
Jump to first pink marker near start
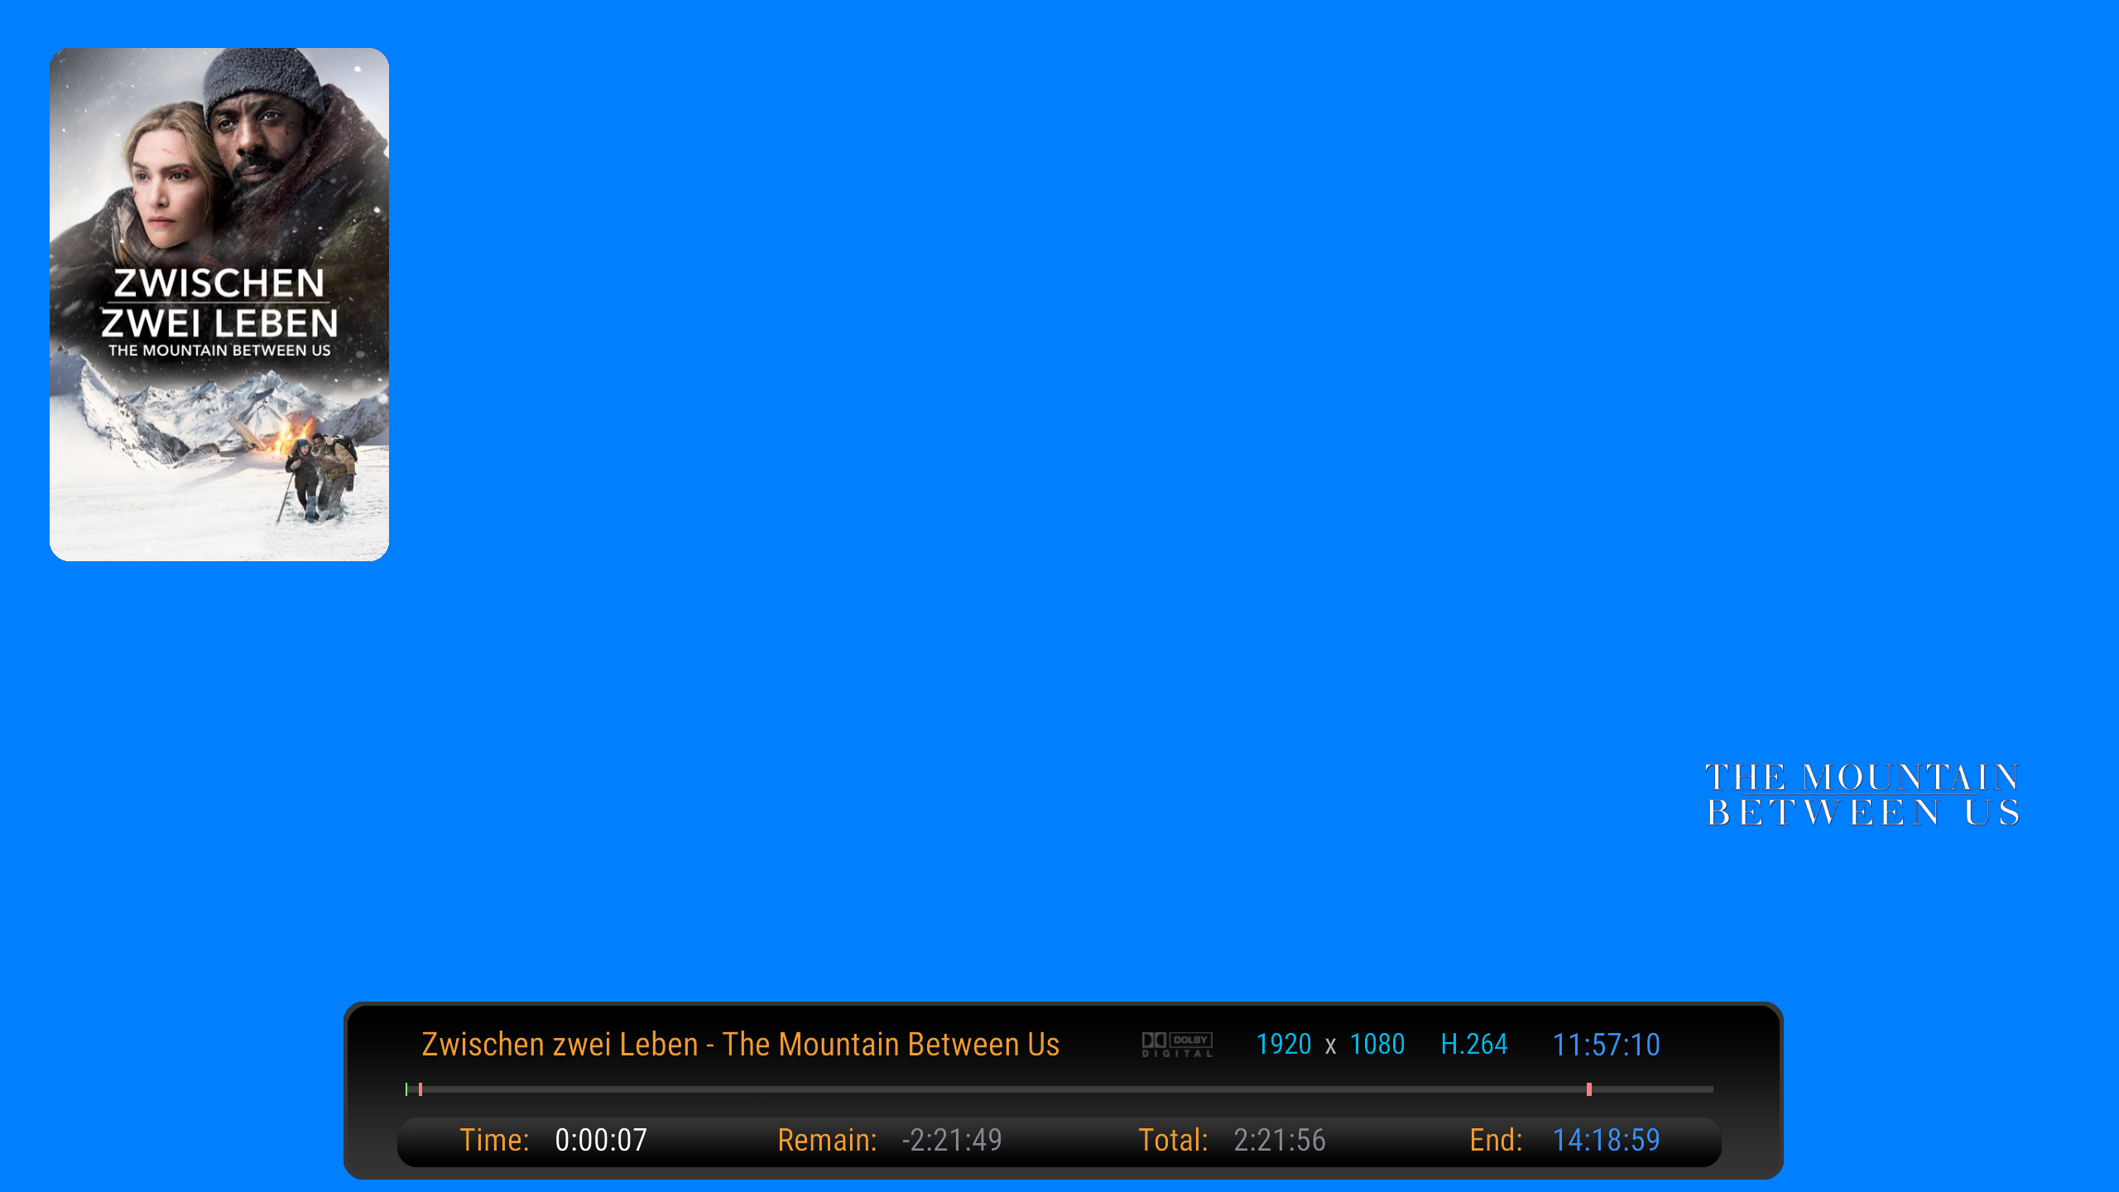(420, 1089)
